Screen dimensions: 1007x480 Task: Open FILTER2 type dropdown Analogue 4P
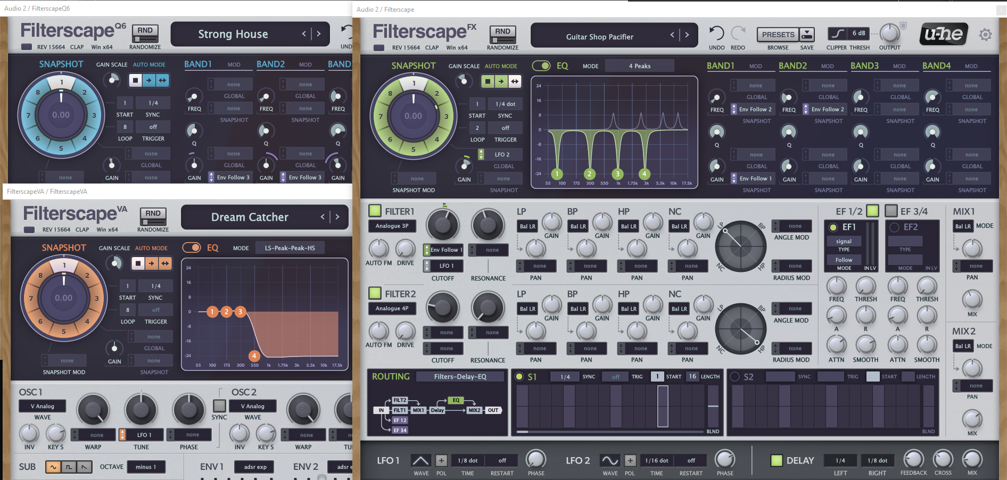(x=392, y=308)
